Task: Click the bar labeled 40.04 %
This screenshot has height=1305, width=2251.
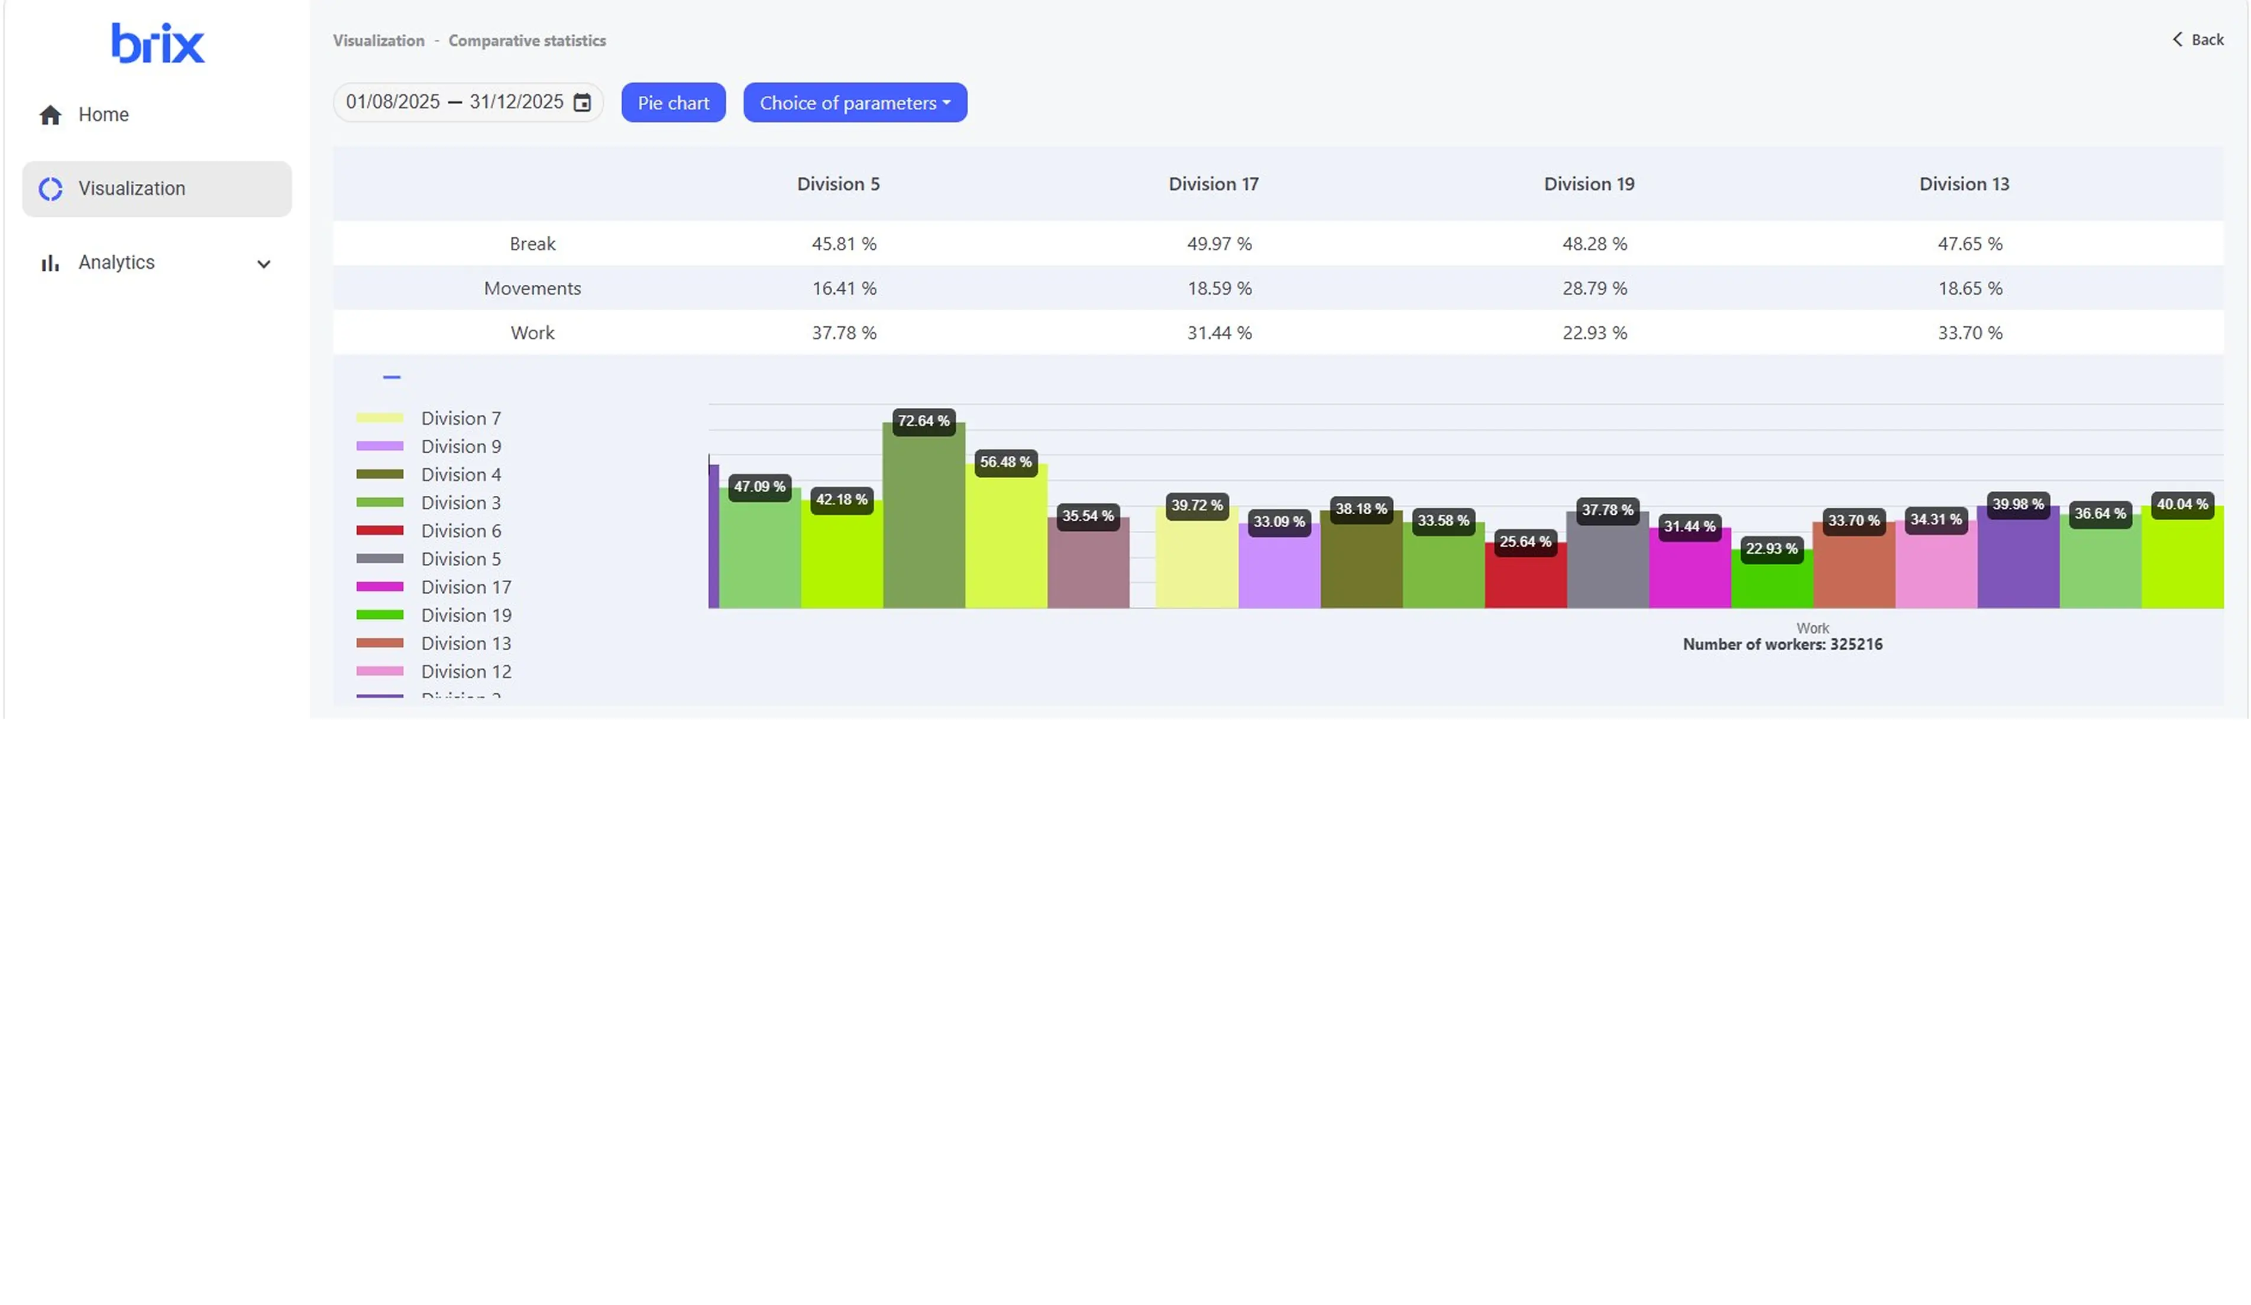Action: pos(2183,558)
